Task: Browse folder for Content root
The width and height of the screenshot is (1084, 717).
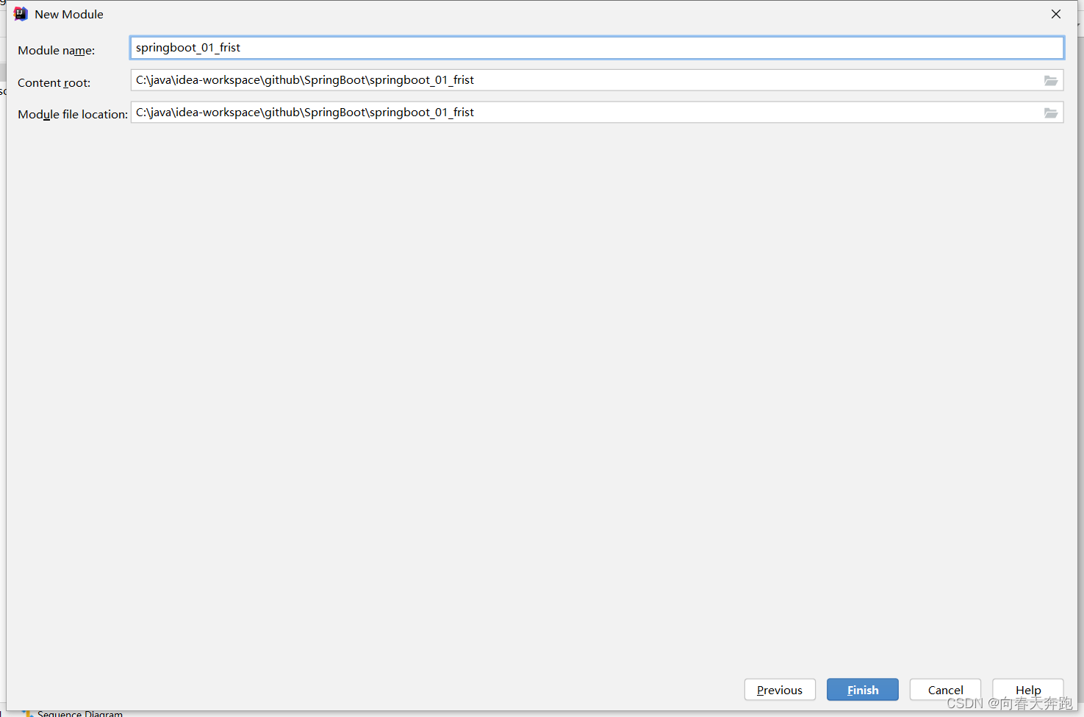Action: pos(1051,81)
